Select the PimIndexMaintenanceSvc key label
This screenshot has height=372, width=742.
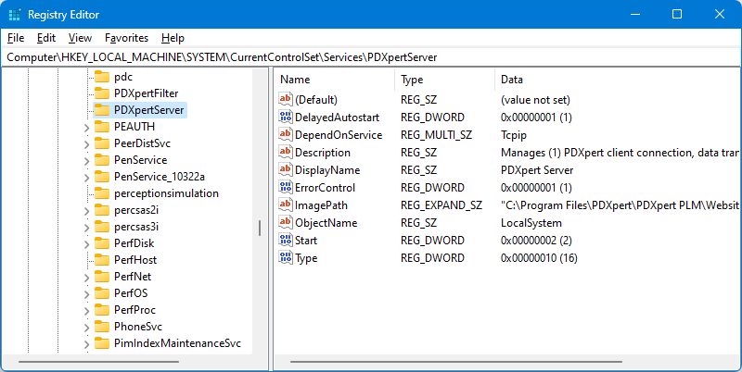pos(177,343)
